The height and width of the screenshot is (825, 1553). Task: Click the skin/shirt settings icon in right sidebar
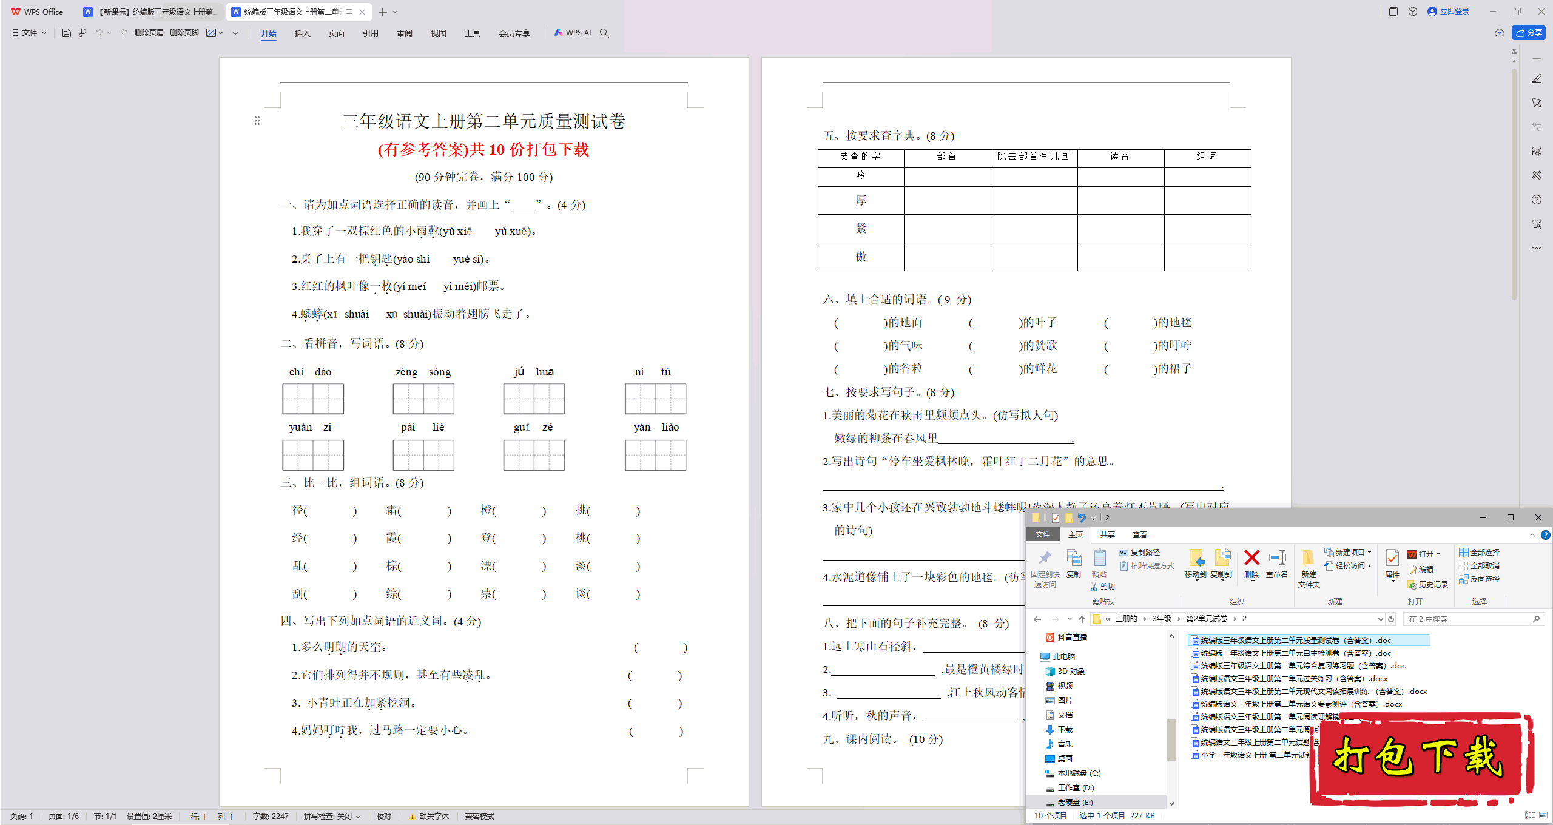point(1537,224)
